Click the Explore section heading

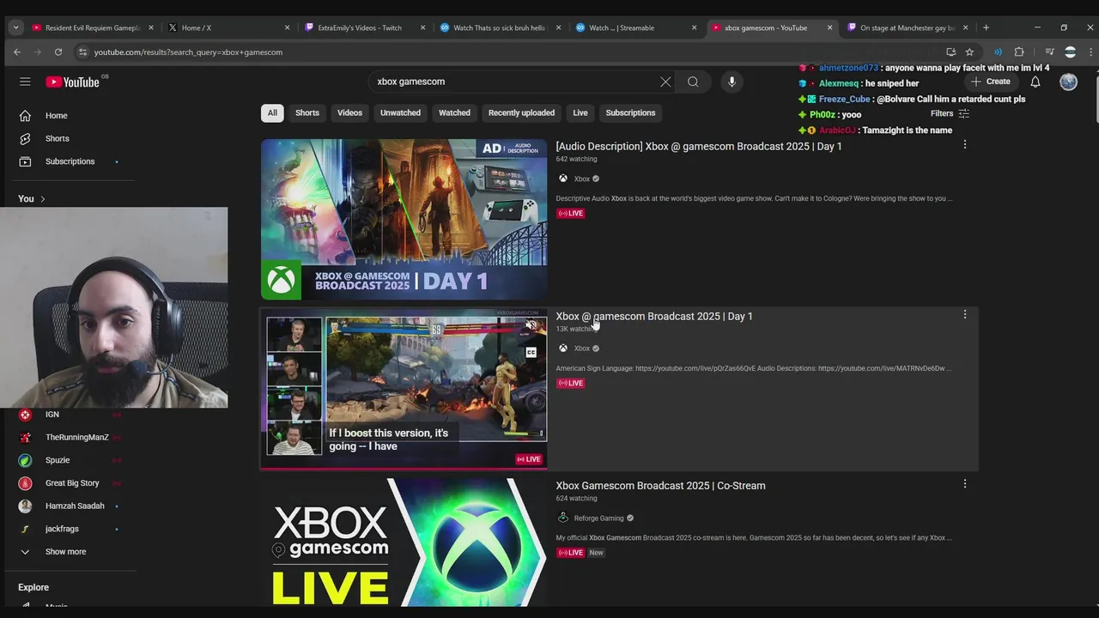click(x=33, y=587)
